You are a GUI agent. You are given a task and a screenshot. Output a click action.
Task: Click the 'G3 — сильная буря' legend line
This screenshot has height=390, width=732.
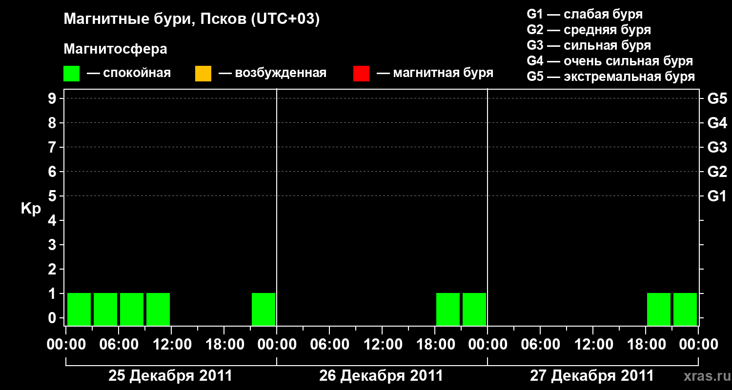click(x=589, y=45)
